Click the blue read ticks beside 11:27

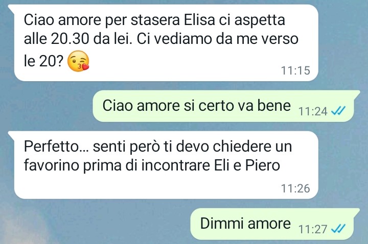pos(338,229)
